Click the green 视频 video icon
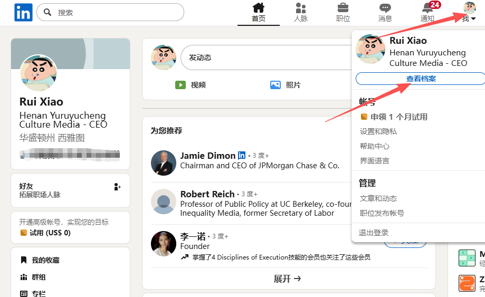The height and width of the screenshot is (297, 485). (180, 85)
